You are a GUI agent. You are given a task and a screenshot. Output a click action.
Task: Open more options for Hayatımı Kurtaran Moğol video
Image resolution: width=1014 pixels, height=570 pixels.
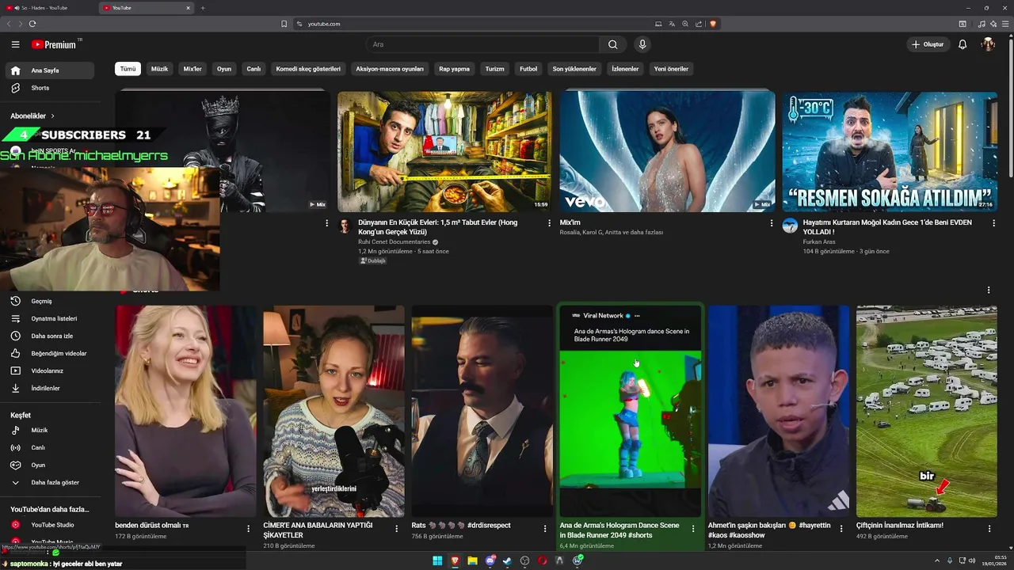point(993,223)
